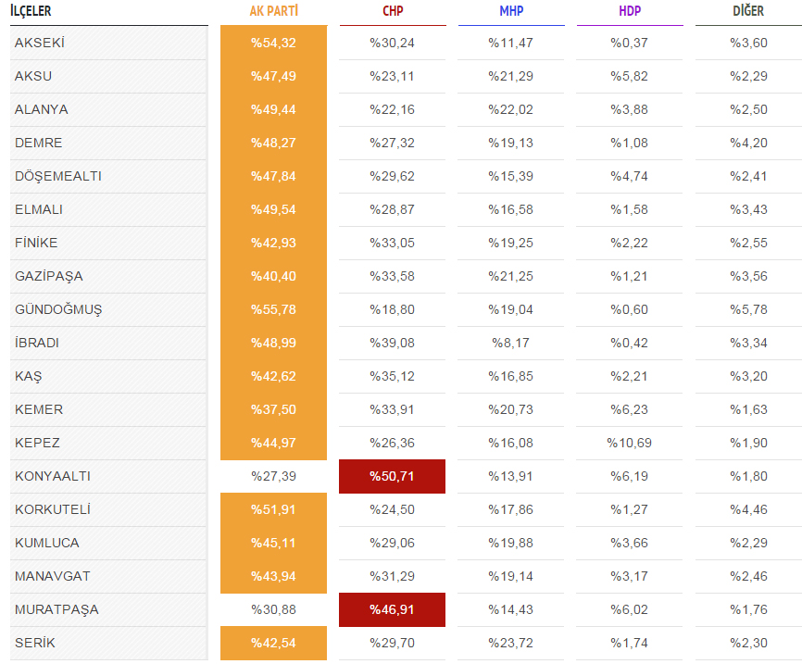Image resolution: width=802 pixels, height=664 pixels.
Task: Click the orange %37,50 KEMER cell
Action: 273,409
